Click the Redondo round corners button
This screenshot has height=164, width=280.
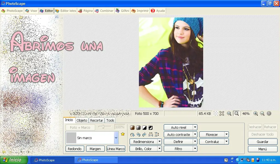[75, 149]
